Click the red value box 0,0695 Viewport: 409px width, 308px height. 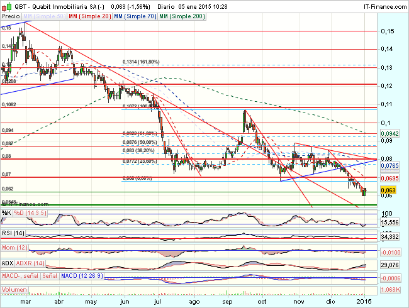click(x=389, y=179)
